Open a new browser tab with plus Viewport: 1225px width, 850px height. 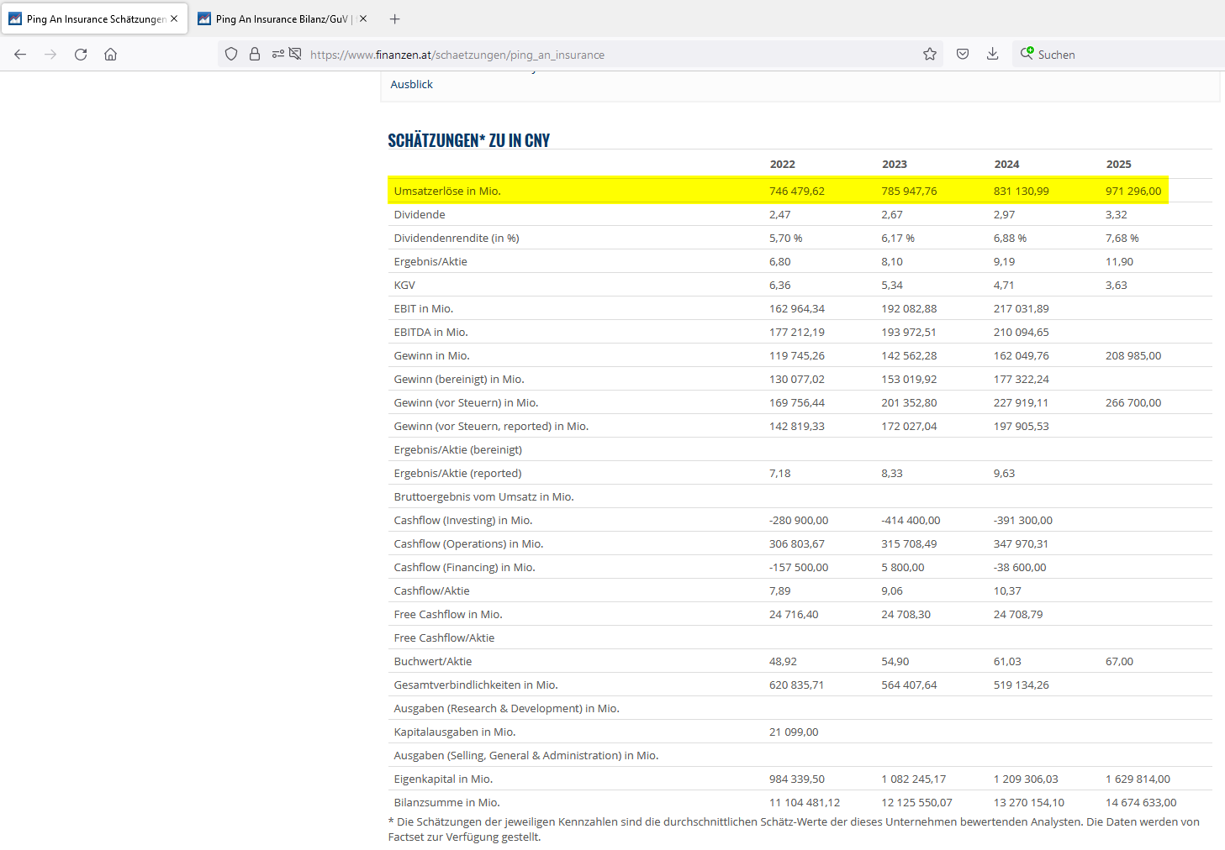395,18
